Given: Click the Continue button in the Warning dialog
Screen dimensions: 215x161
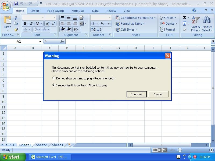Looking at the screenshot, I should pyautogui.click(x=137, y=94).
